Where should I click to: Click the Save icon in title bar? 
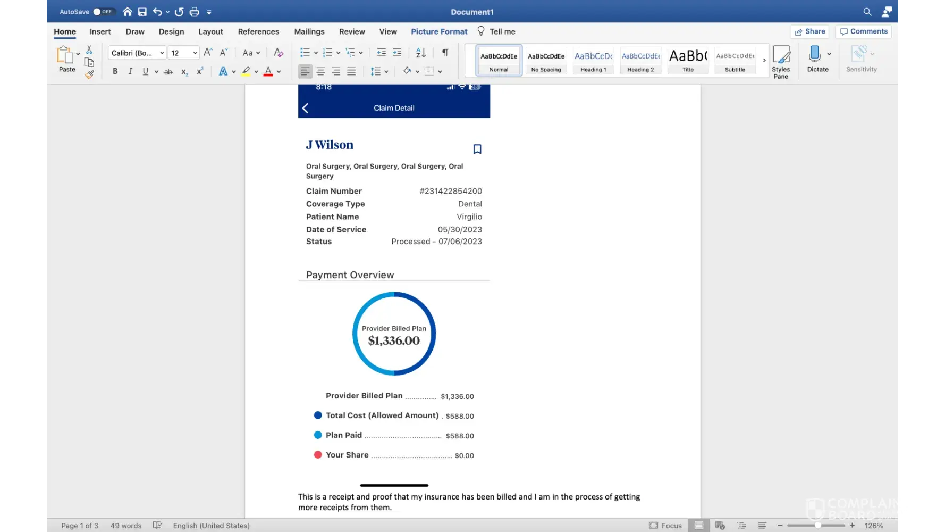tap(142, 12)
